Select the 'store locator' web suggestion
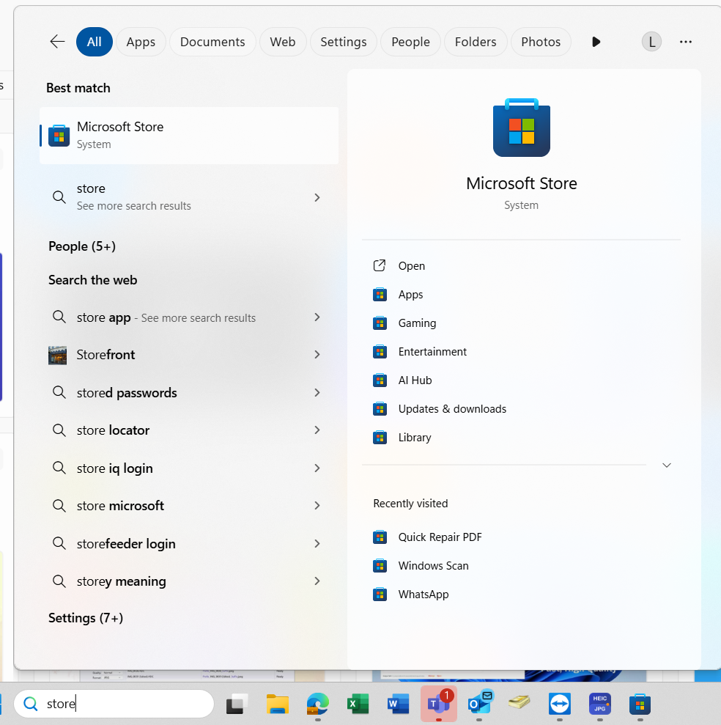Screen dimensions: 721x725 [189, 430]
